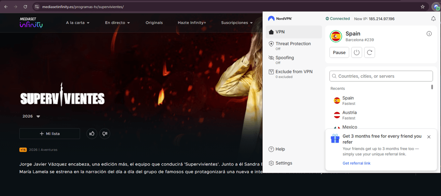Click the +16 age rating badge
Viewport: 441px width, 196px height.
click(23, 150)
